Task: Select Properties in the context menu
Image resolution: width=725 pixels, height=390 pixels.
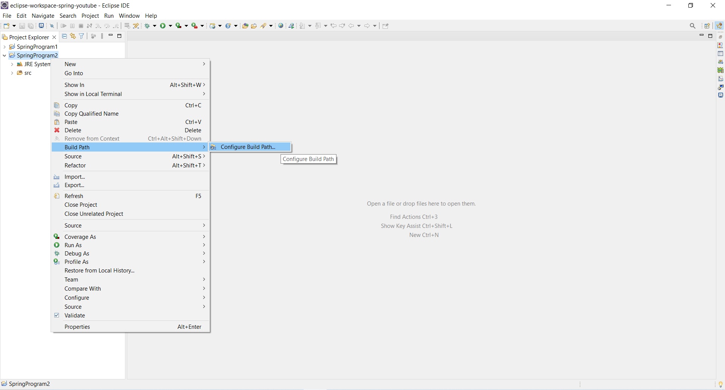Action: click(x=131, y=327)
